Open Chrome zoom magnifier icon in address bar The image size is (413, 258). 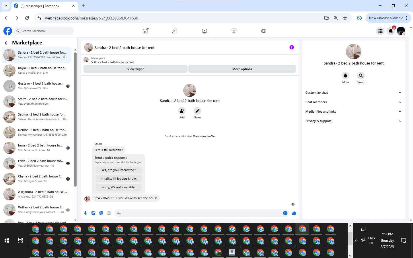(x=336, y=18)
